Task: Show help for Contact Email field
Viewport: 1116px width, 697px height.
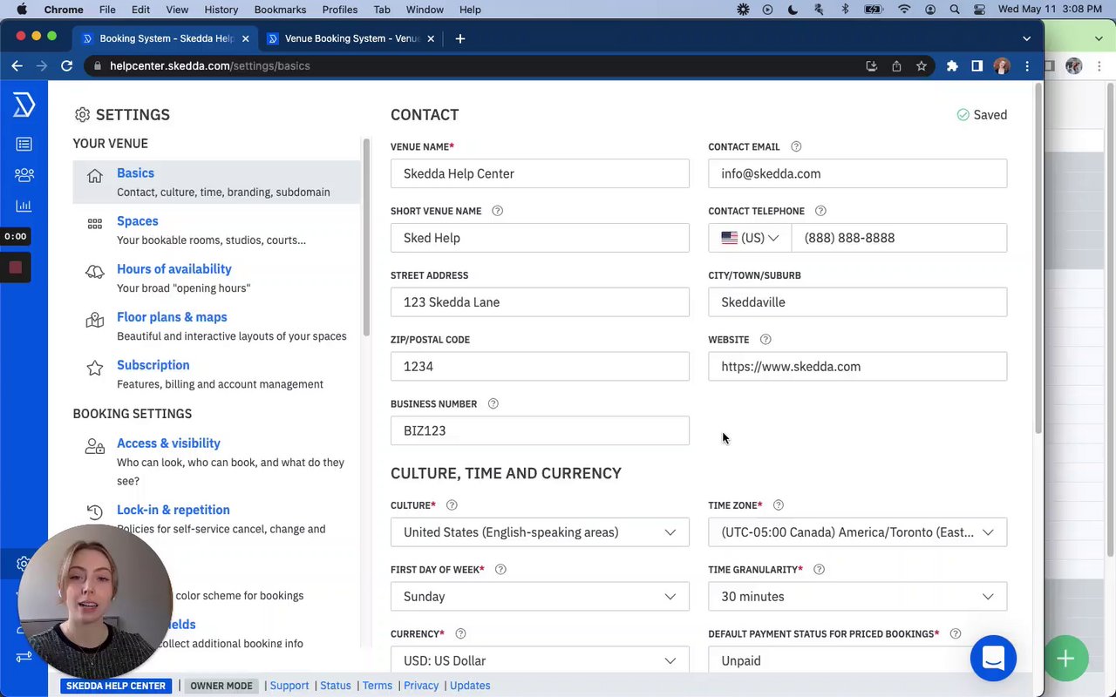Action: tap(796, 147)
